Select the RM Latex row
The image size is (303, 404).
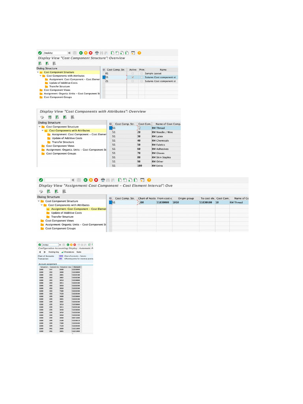(110, 136)
